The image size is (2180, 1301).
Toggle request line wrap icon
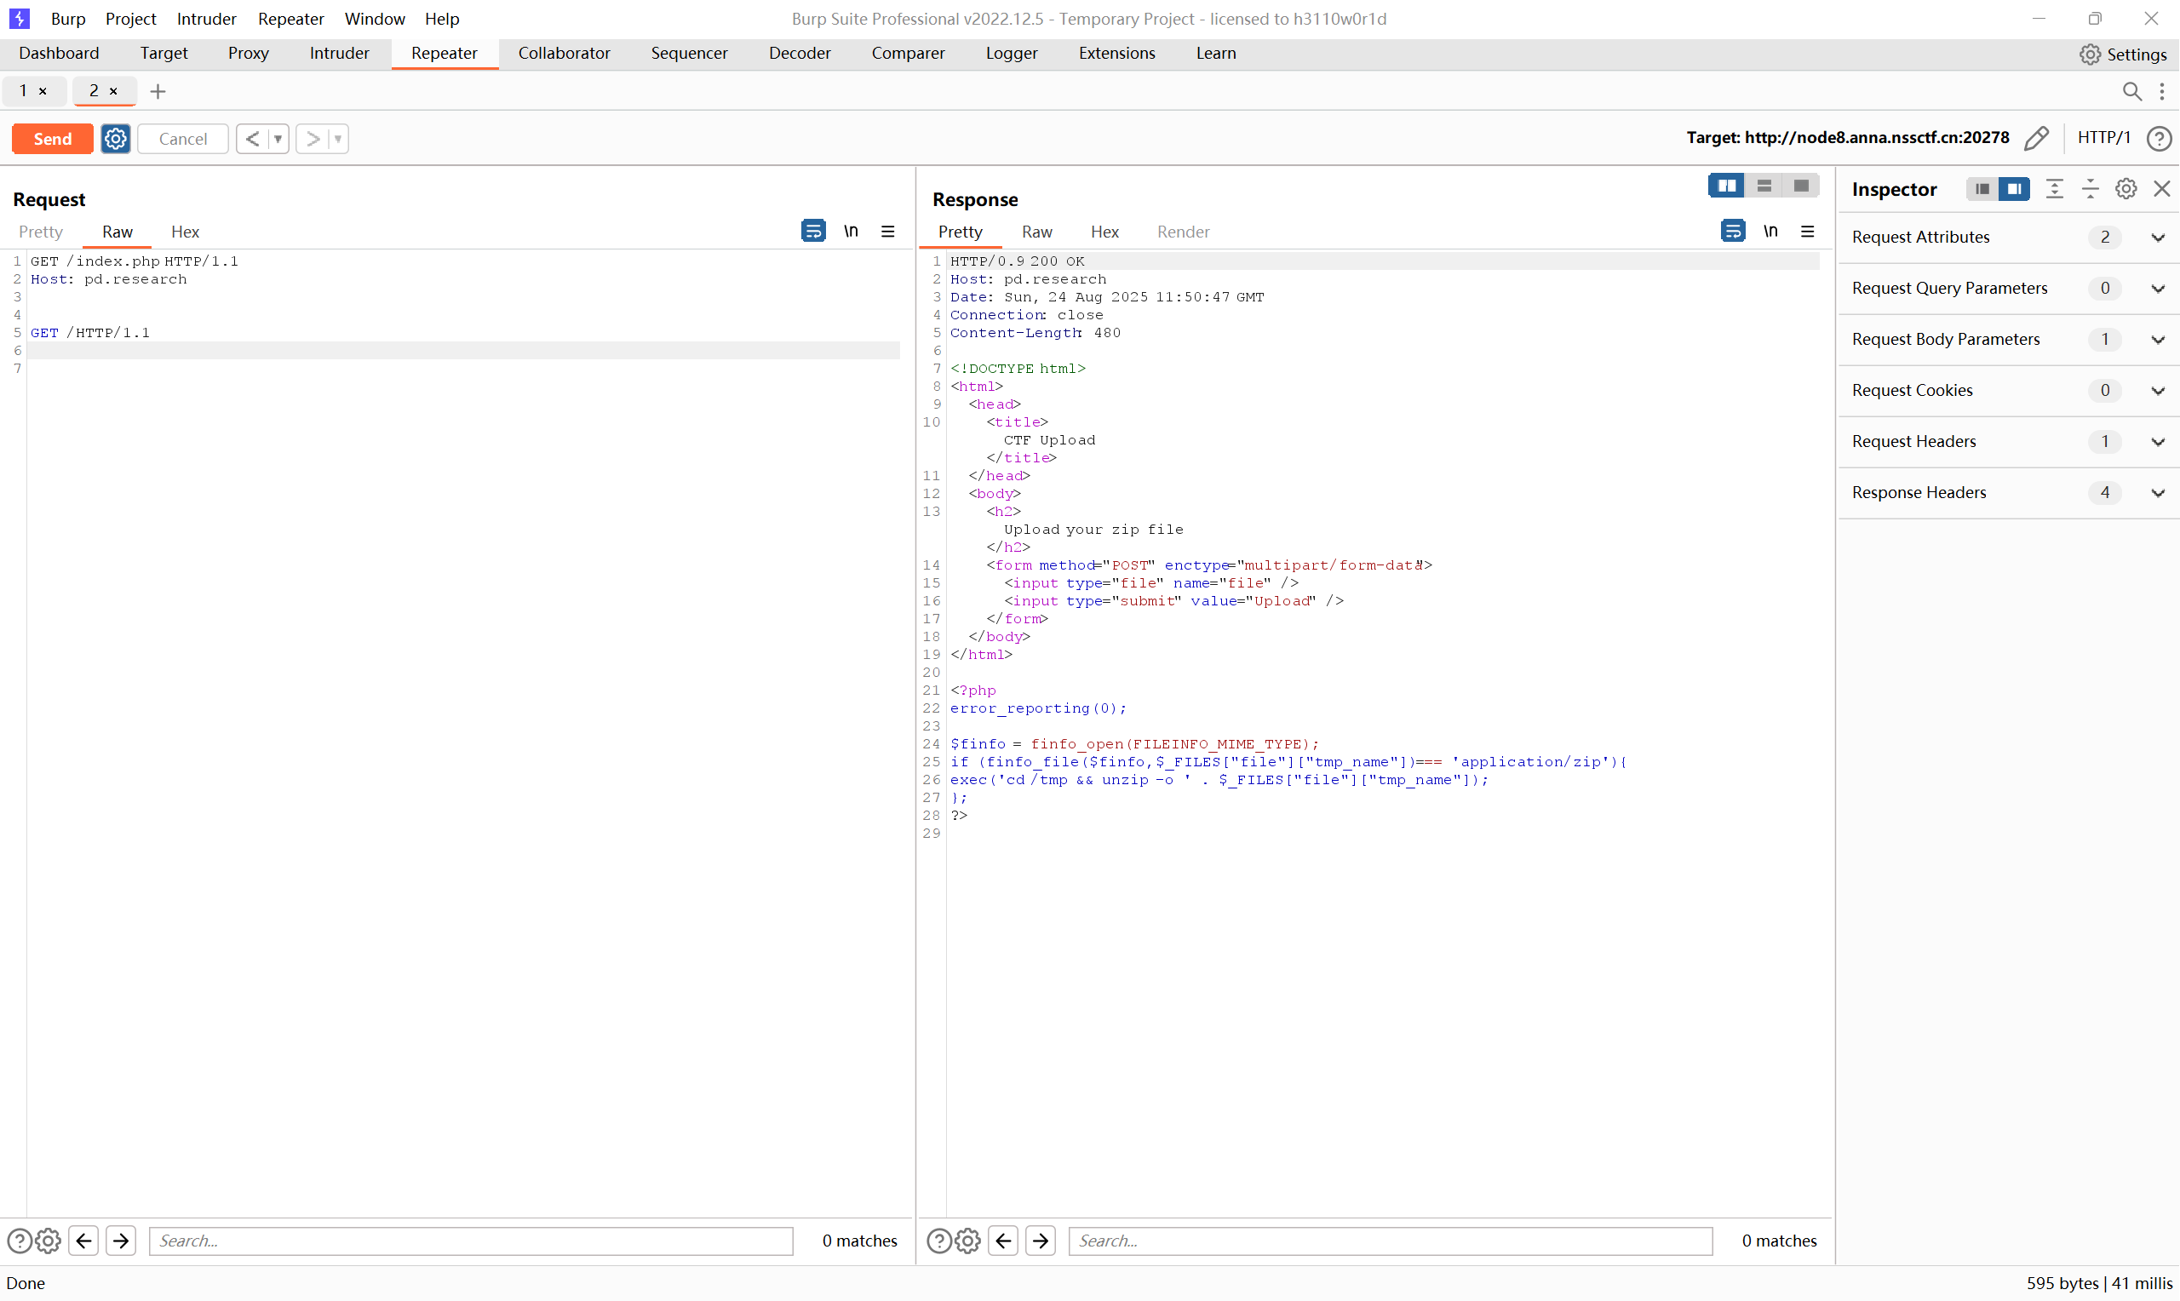pyautogui.click(x=812, y=232)
